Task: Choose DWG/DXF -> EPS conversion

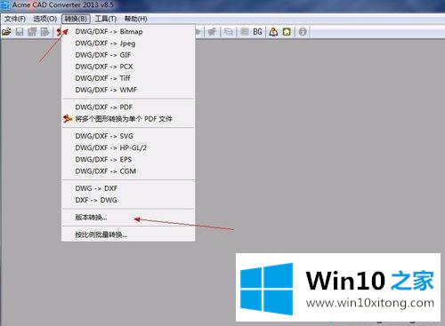Action: point(128,159)
